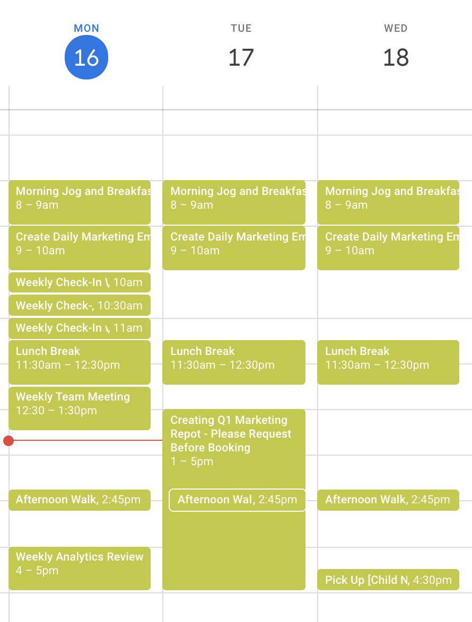Open the 10am Weekly Check-In event
Image resolution: width=472 pixels, height=622 pixels.
coord(80,282)
